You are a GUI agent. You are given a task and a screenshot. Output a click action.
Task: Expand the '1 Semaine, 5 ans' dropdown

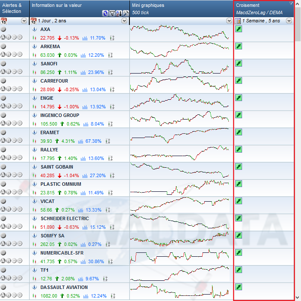[x=289, y=21]
